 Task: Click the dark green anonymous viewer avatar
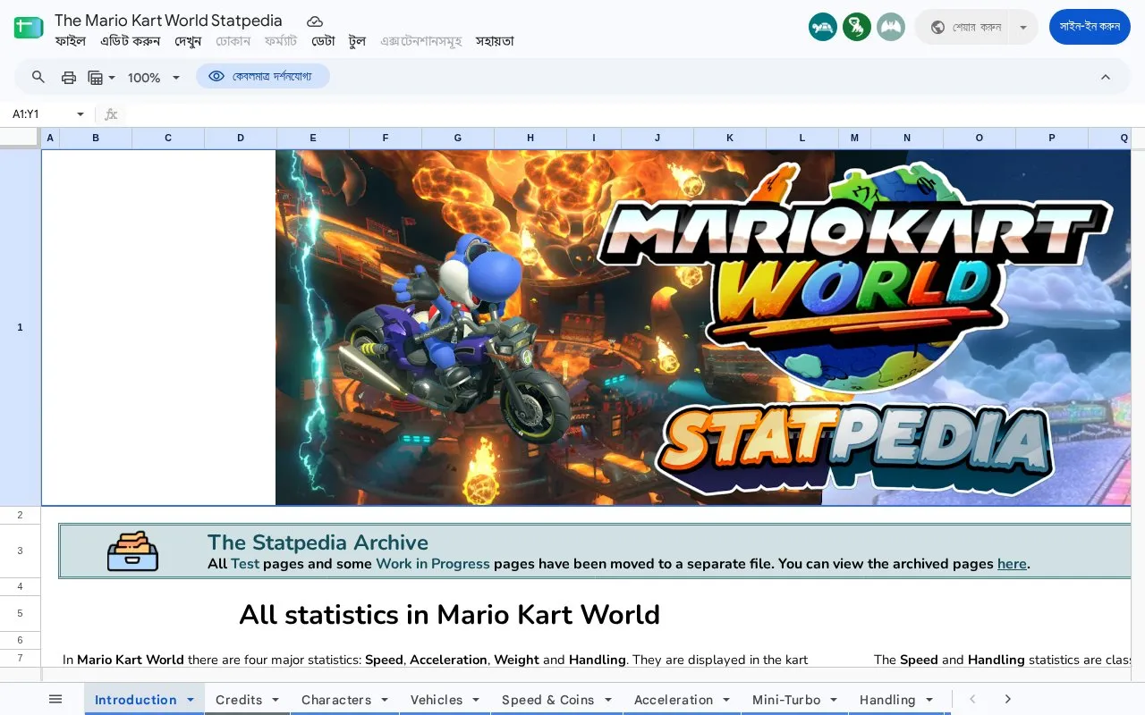click(x=857, y=27)
